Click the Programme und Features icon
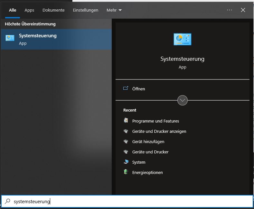 (126, 121)
